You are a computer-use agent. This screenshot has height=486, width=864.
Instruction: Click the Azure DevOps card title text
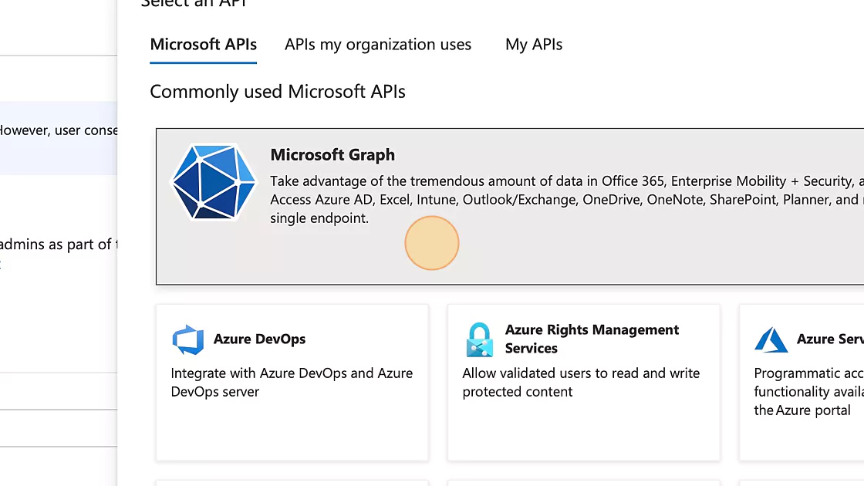coord(261,339)
